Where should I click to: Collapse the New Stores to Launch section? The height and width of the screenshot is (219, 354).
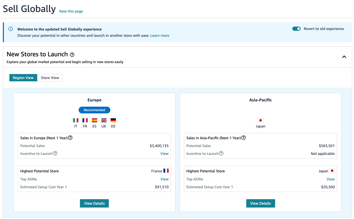(344, 57)
